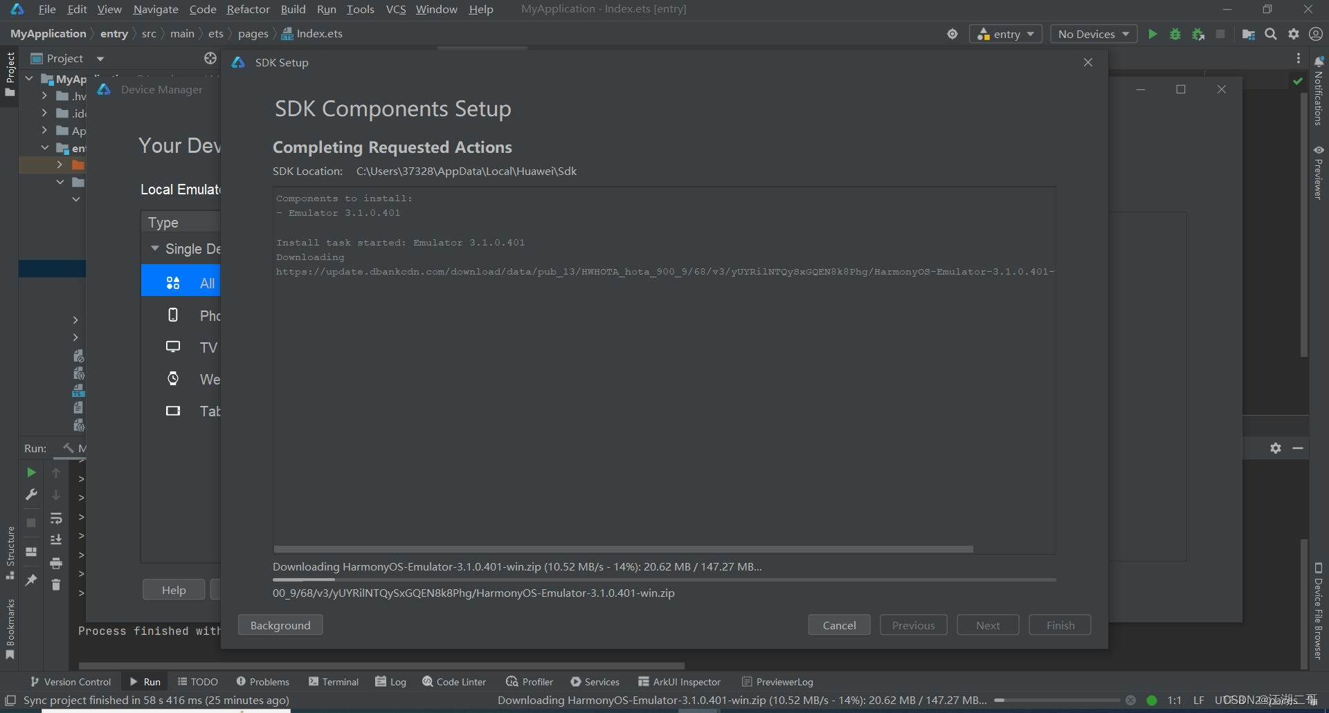
Task: Toggle the Previewer tool window
Action: 1319,172
